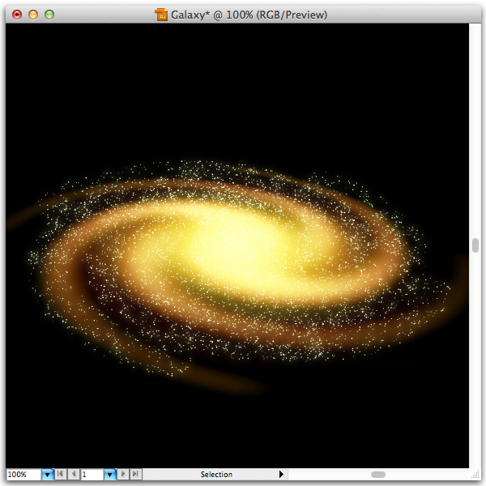The image size is (486, 486).
Task: Go to the last artboard
Action: point(135,474)
